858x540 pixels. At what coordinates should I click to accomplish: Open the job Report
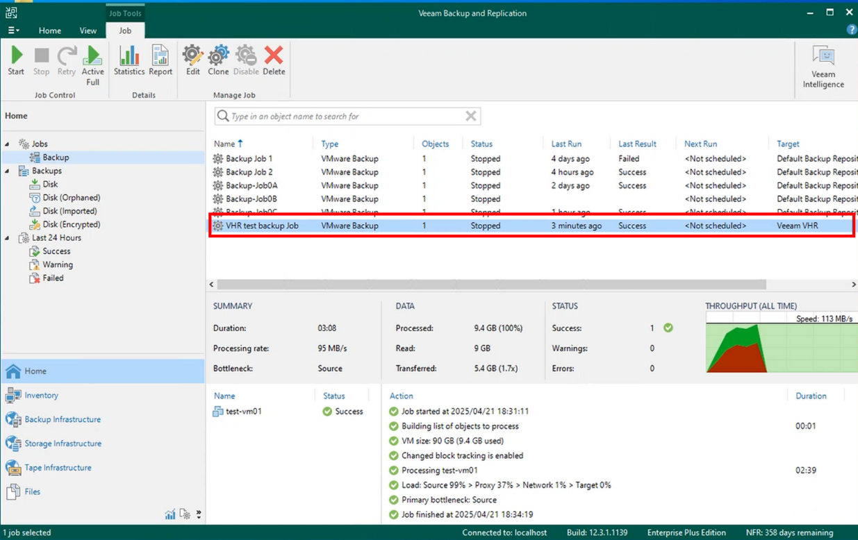click(x=160, y=60)
